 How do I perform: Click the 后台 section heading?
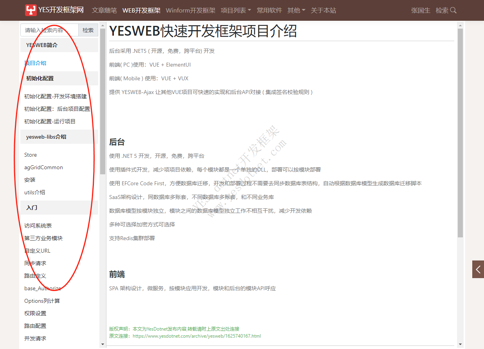click(117, 142)
